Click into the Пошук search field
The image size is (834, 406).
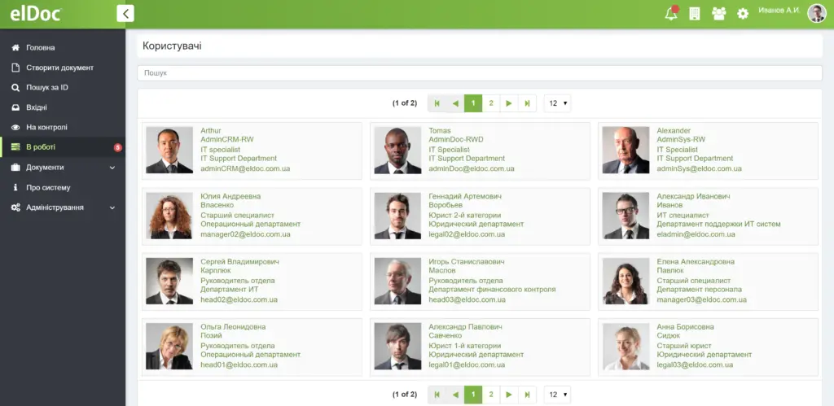pyautogui.click(x=480, y=72)
